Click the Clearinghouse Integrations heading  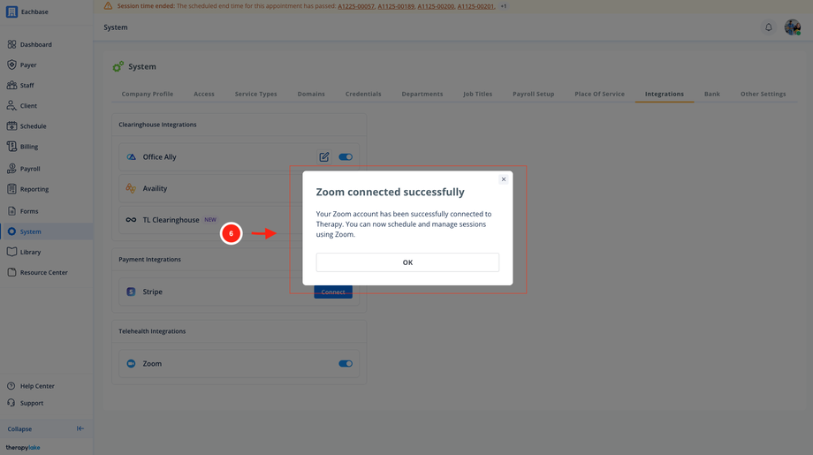[x=157, y=125]
